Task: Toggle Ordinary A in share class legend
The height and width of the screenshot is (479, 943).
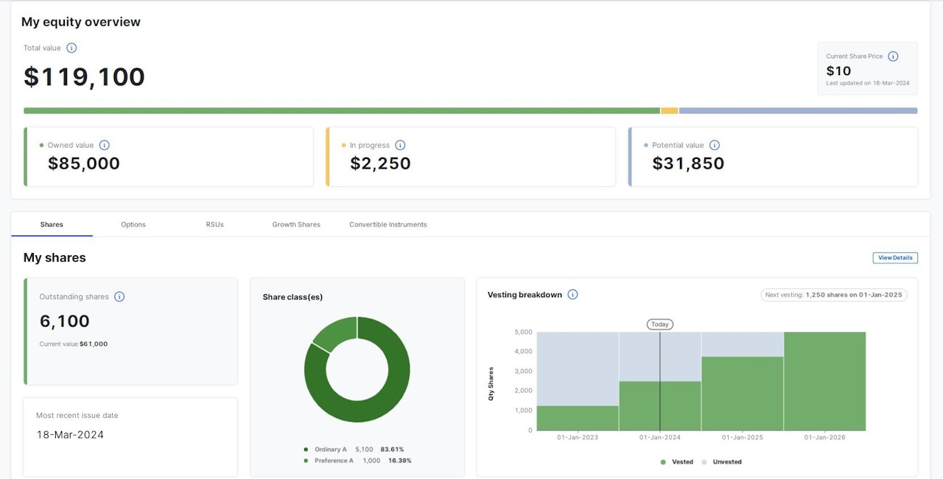Action: (330, 450)
